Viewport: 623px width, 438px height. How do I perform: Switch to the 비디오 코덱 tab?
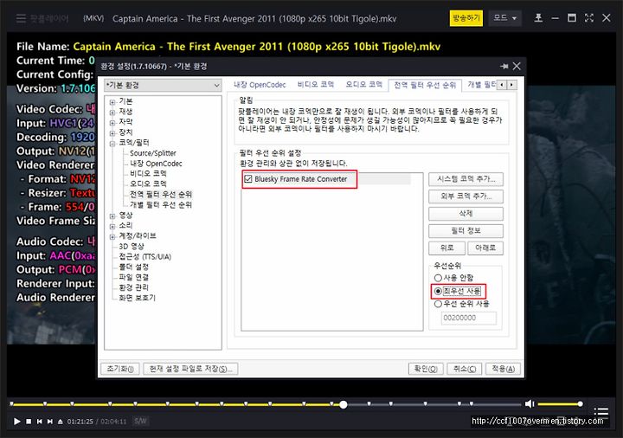(316, 85)
